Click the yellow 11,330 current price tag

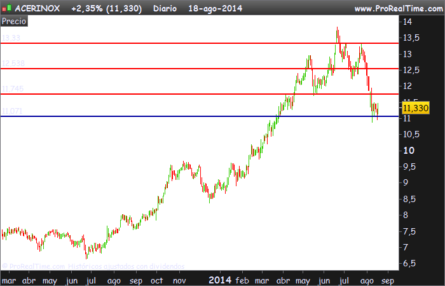pyautogui.click(x=416, y=108)
